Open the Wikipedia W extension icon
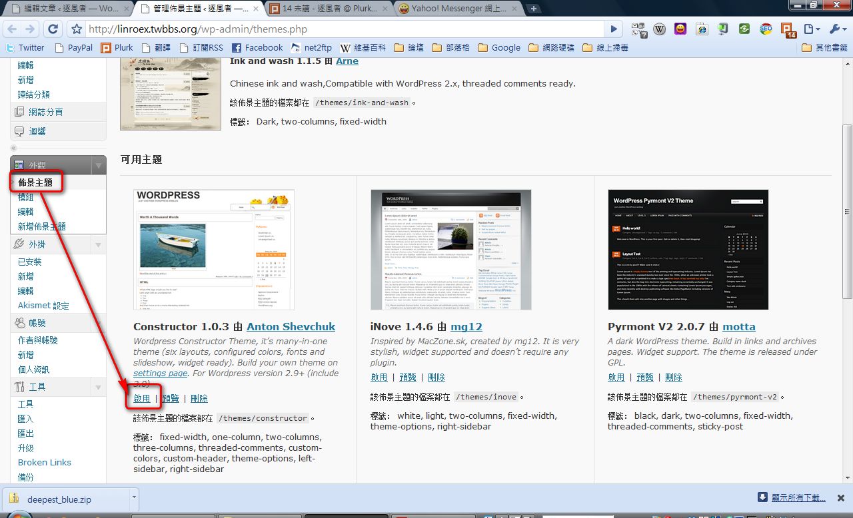853x518 pixels. (660, 29)
